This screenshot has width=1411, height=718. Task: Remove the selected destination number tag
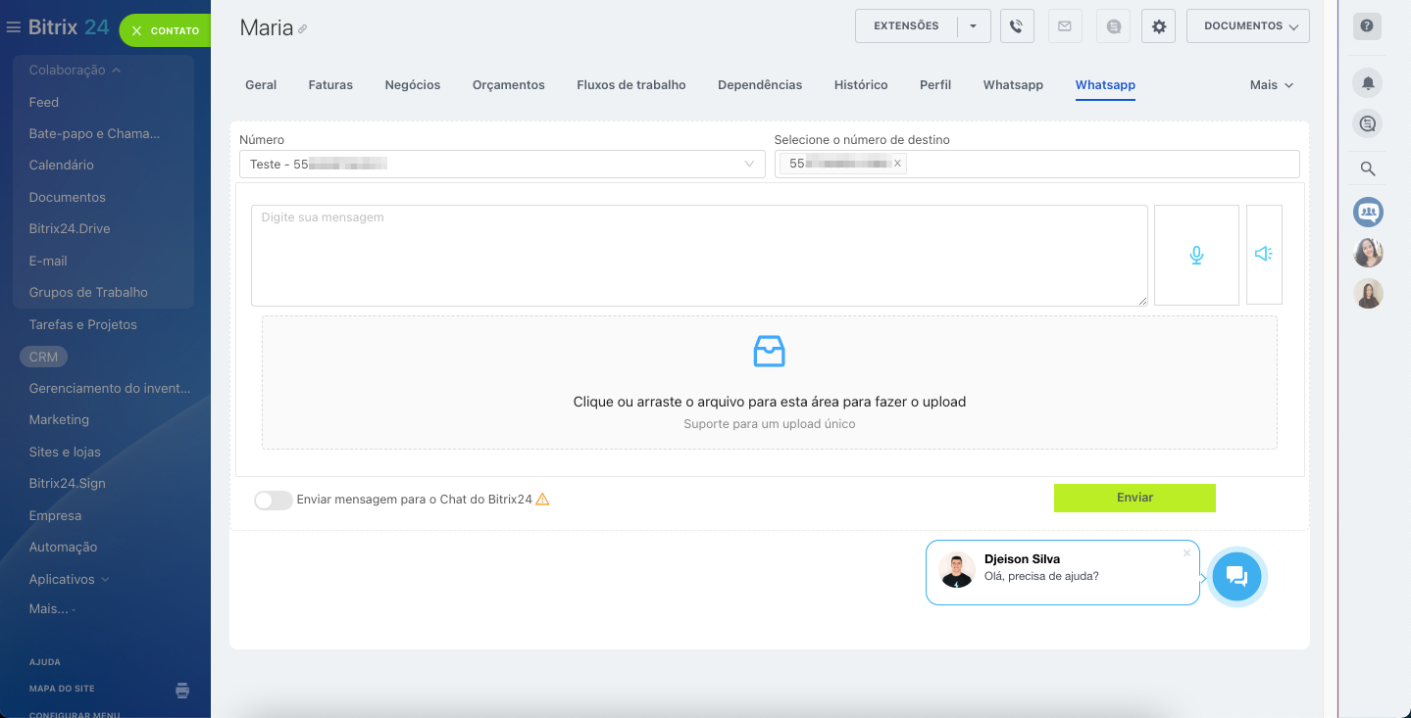897,164
